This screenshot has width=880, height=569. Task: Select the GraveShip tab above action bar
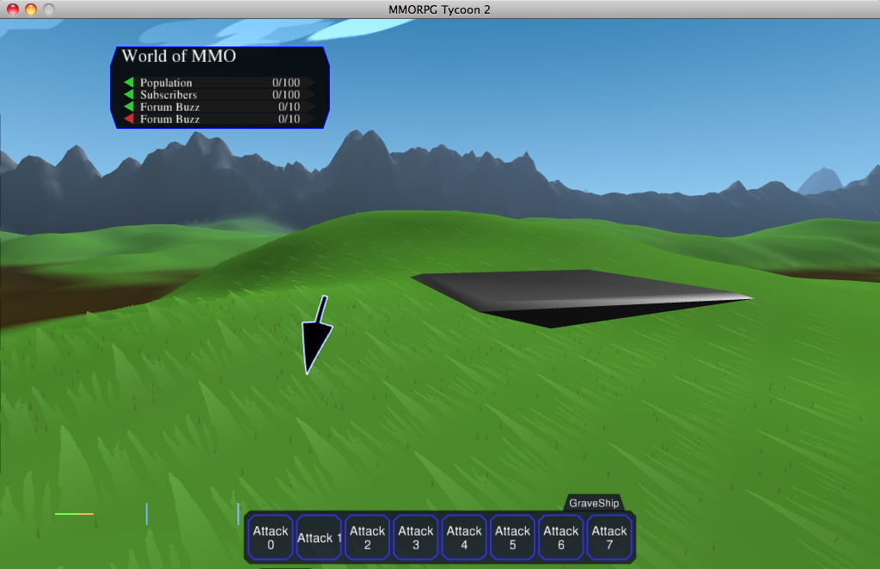[594, 503]
